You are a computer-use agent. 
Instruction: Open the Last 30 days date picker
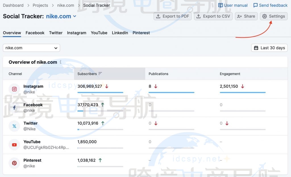tap(269, 48)
